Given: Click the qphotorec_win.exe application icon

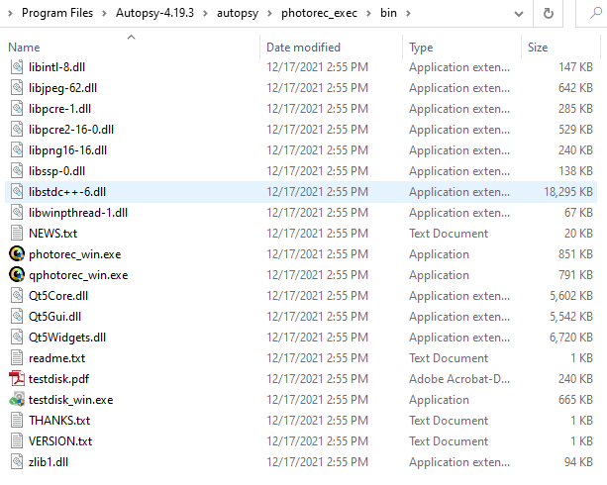Looking at the screenshot, I should (x=17, y=275).
